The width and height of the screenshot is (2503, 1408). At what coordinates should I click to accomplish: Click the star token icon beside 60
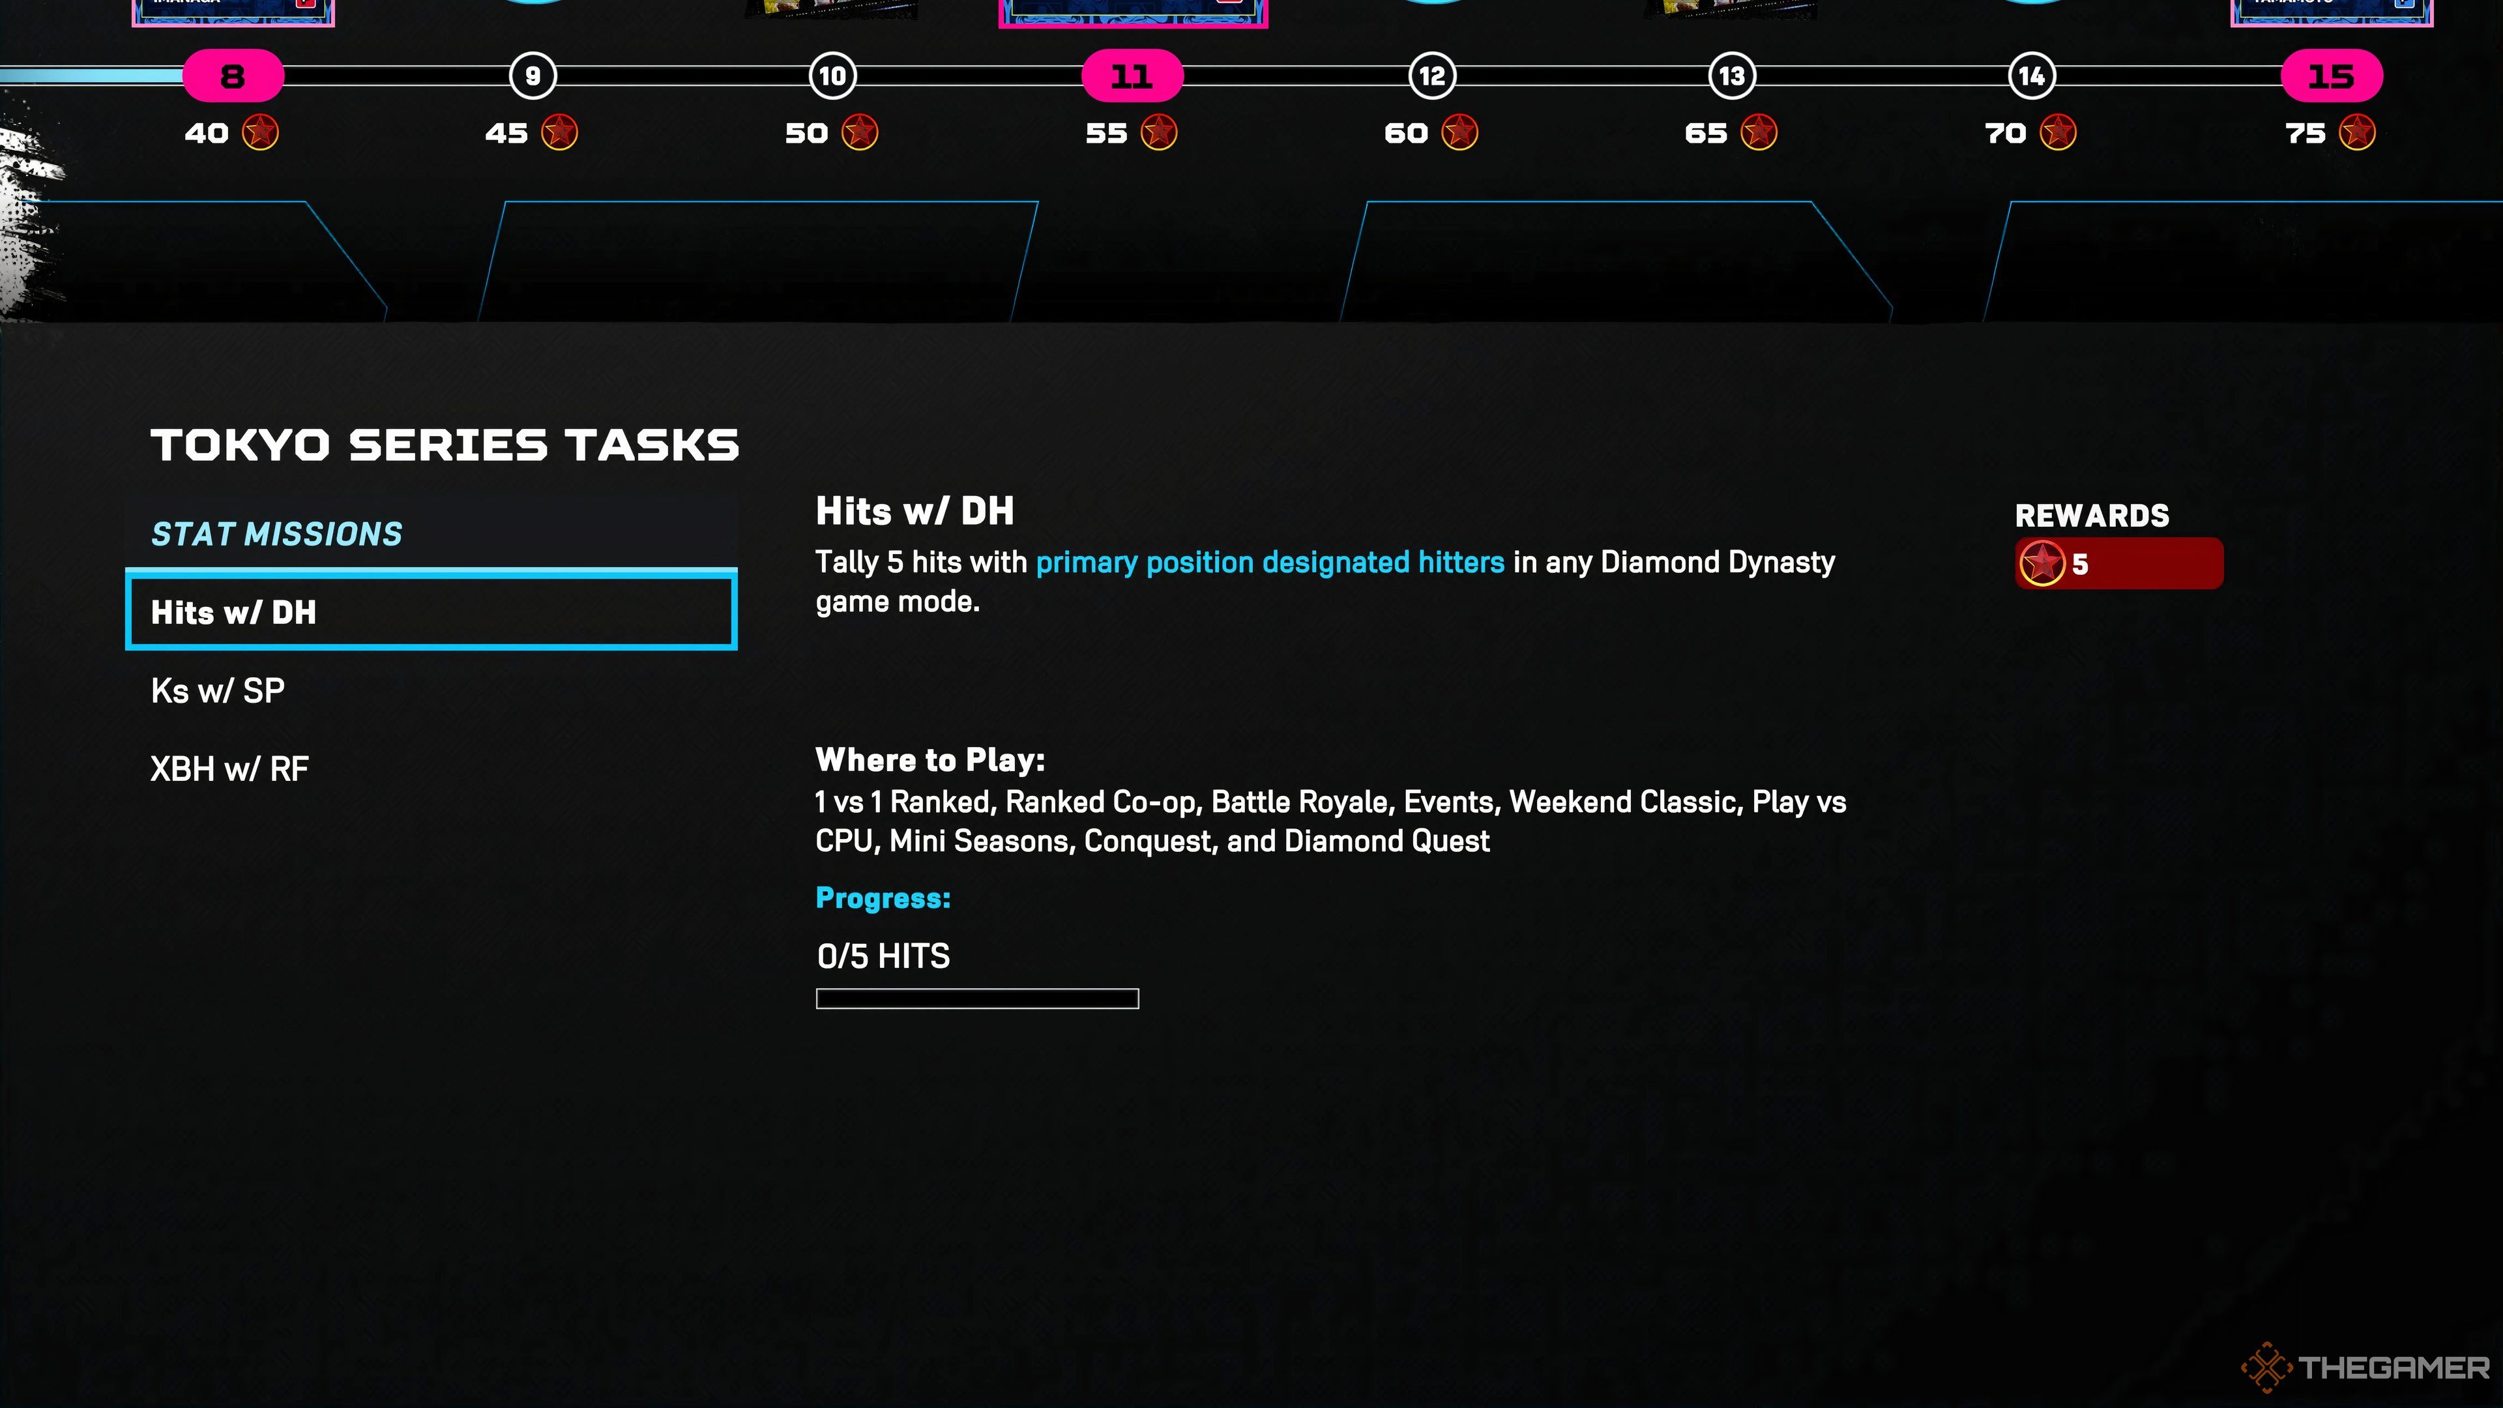[1459, 132]
